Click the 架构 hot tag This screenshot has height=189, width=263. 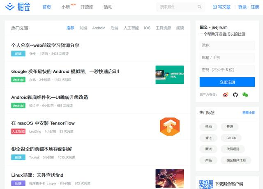click(208, 127)
